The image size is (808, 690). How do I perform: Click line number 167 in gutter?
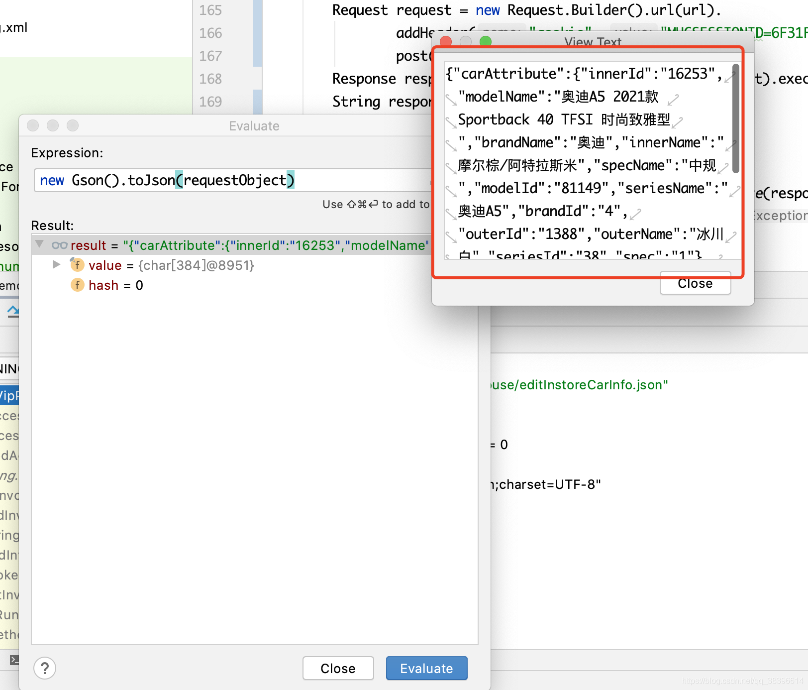(x=210, y=56)
